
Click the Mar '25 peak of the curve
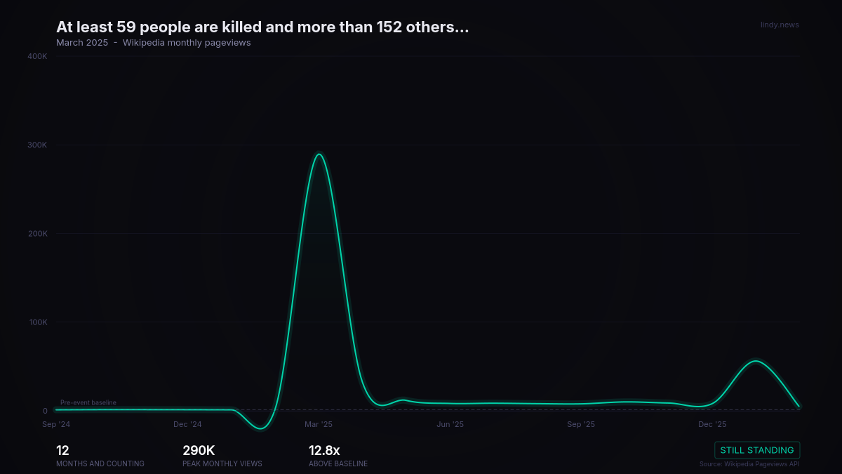[319, 154]
